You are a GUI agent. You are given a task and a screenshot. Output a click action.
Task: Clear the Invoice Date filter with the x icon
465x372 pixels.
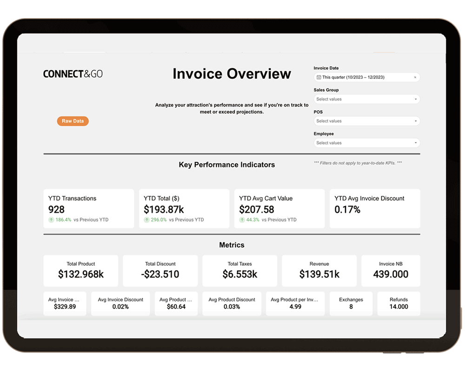click(415, 76)
